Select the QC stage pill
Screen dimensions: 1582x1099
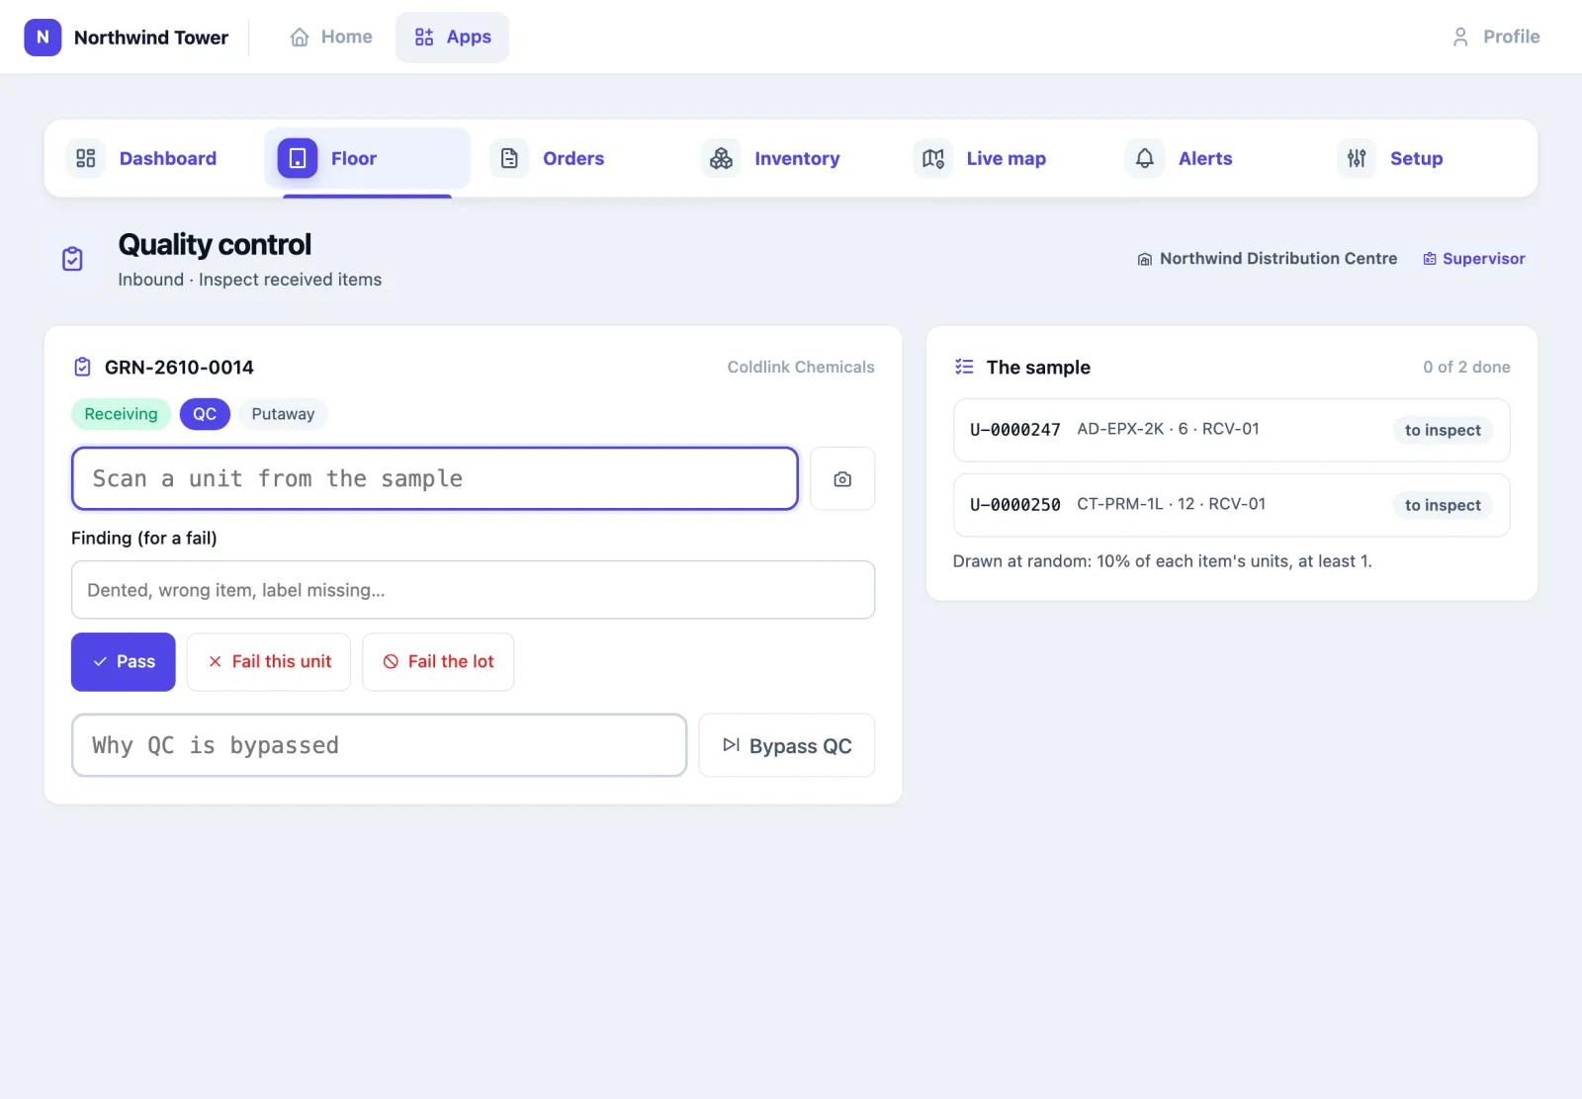click(x=205, y=414)
